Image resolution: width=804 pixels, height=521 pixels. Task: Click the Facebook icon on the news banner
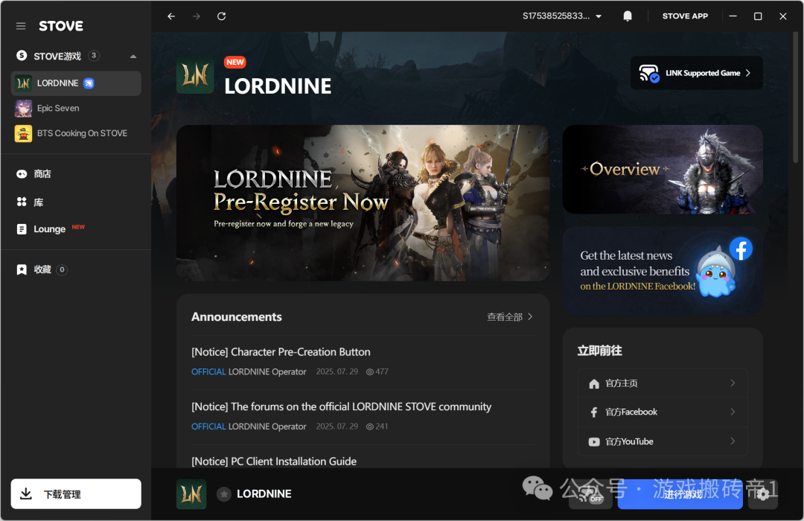740,249
